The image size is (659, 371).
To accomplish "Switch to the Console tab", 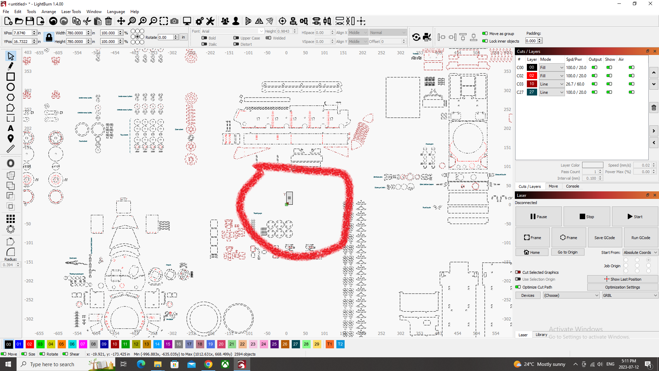I will point(572,186).
